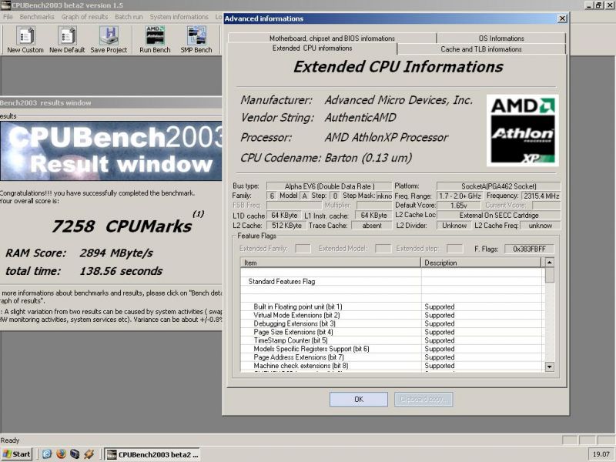616x462 pixels.
Task: Click CPUBench2003 beta2 taskbar button
Action: [153, 454]
